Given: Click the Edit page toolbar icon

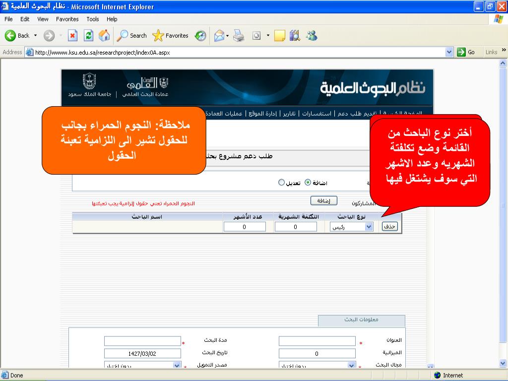Looking at the screenshot, I should (x=256, y=36).
